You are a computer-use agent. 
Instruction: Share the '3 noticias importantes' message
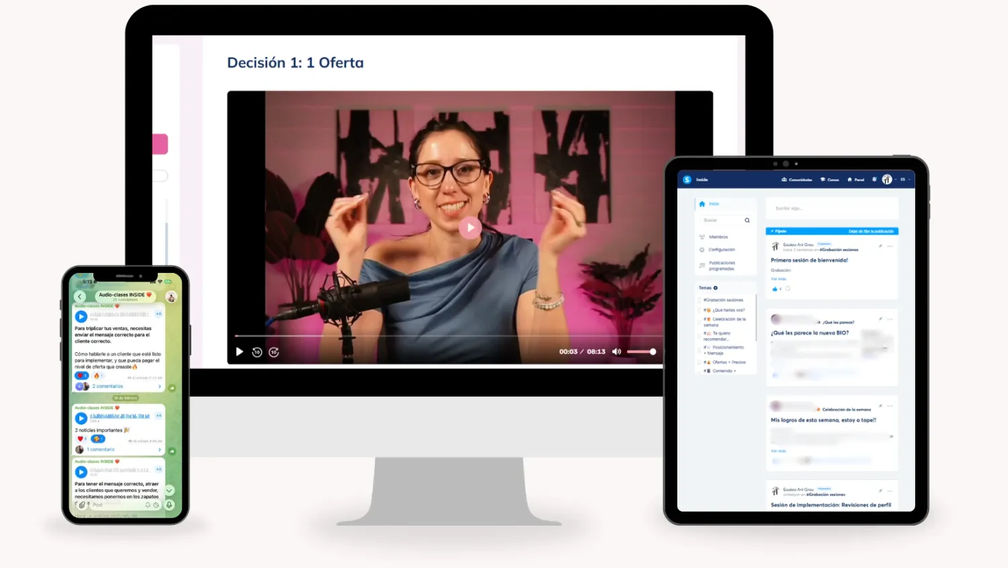pos(172,451)
